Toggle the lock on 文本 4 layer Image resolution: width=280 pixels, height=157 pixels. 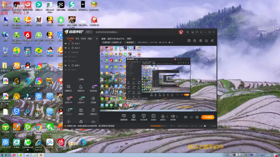(x=69, y=48)
